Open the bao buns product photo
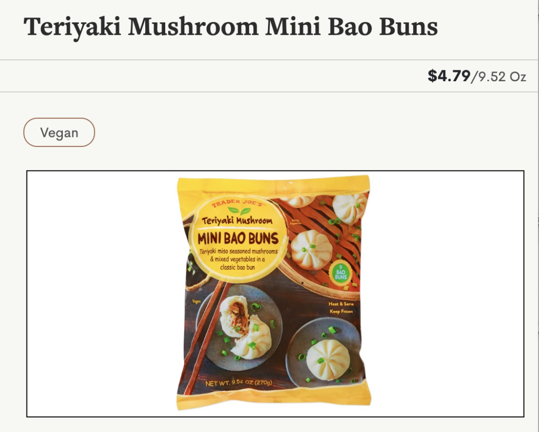 coord(275,293)
